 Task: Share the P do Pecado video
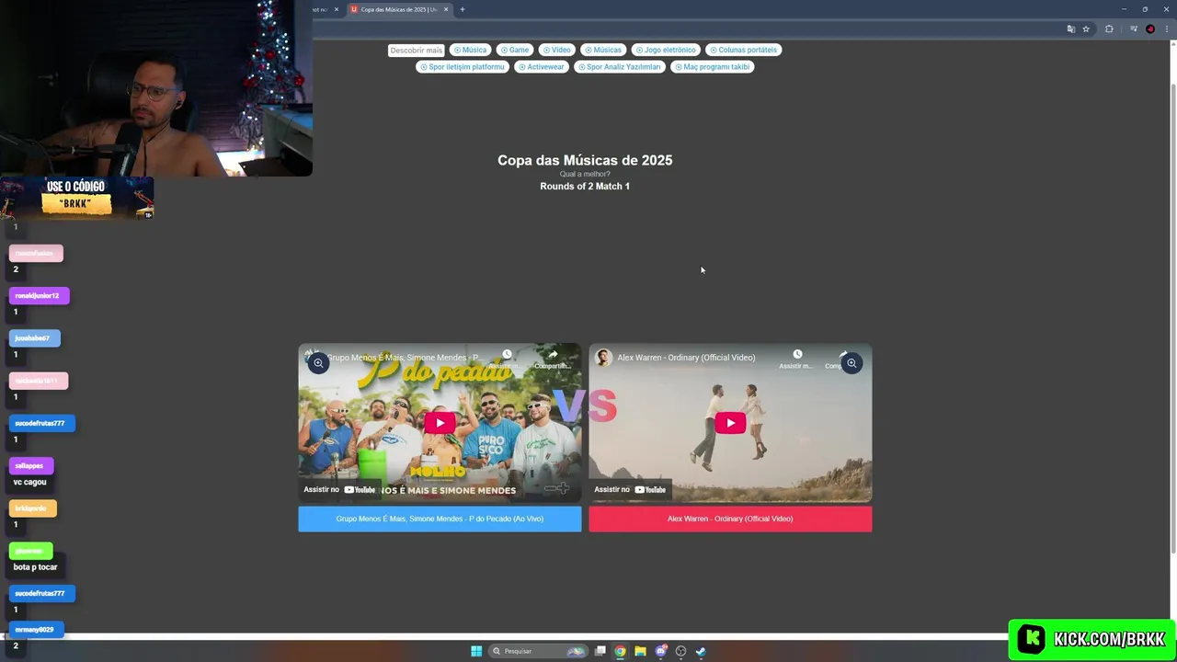(553, 358)
